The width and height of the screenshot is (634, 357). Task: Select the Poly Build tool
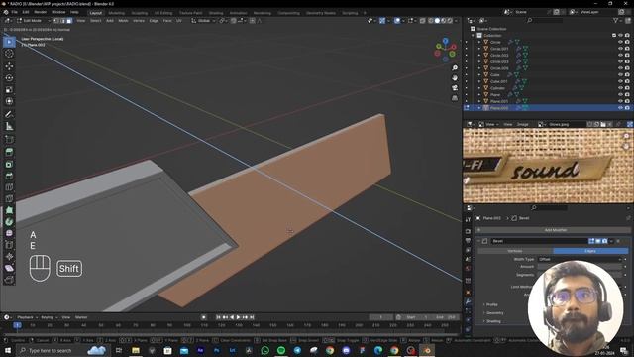(9, 210)
